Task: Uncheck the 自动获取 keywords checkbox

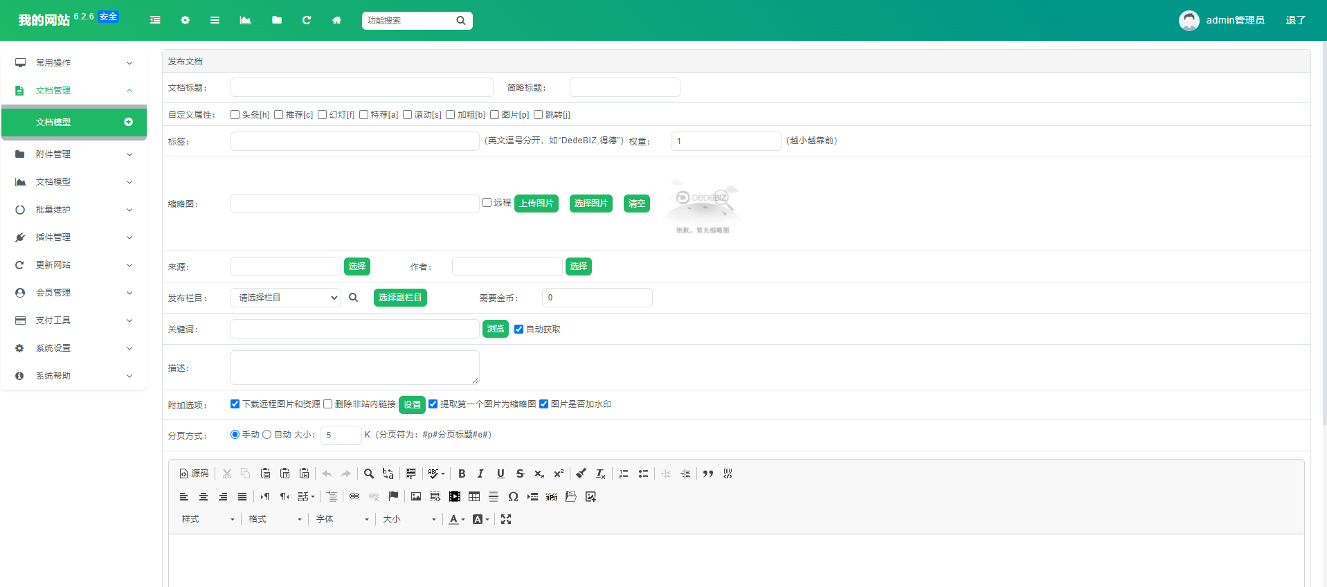Action: click(519, 329)
